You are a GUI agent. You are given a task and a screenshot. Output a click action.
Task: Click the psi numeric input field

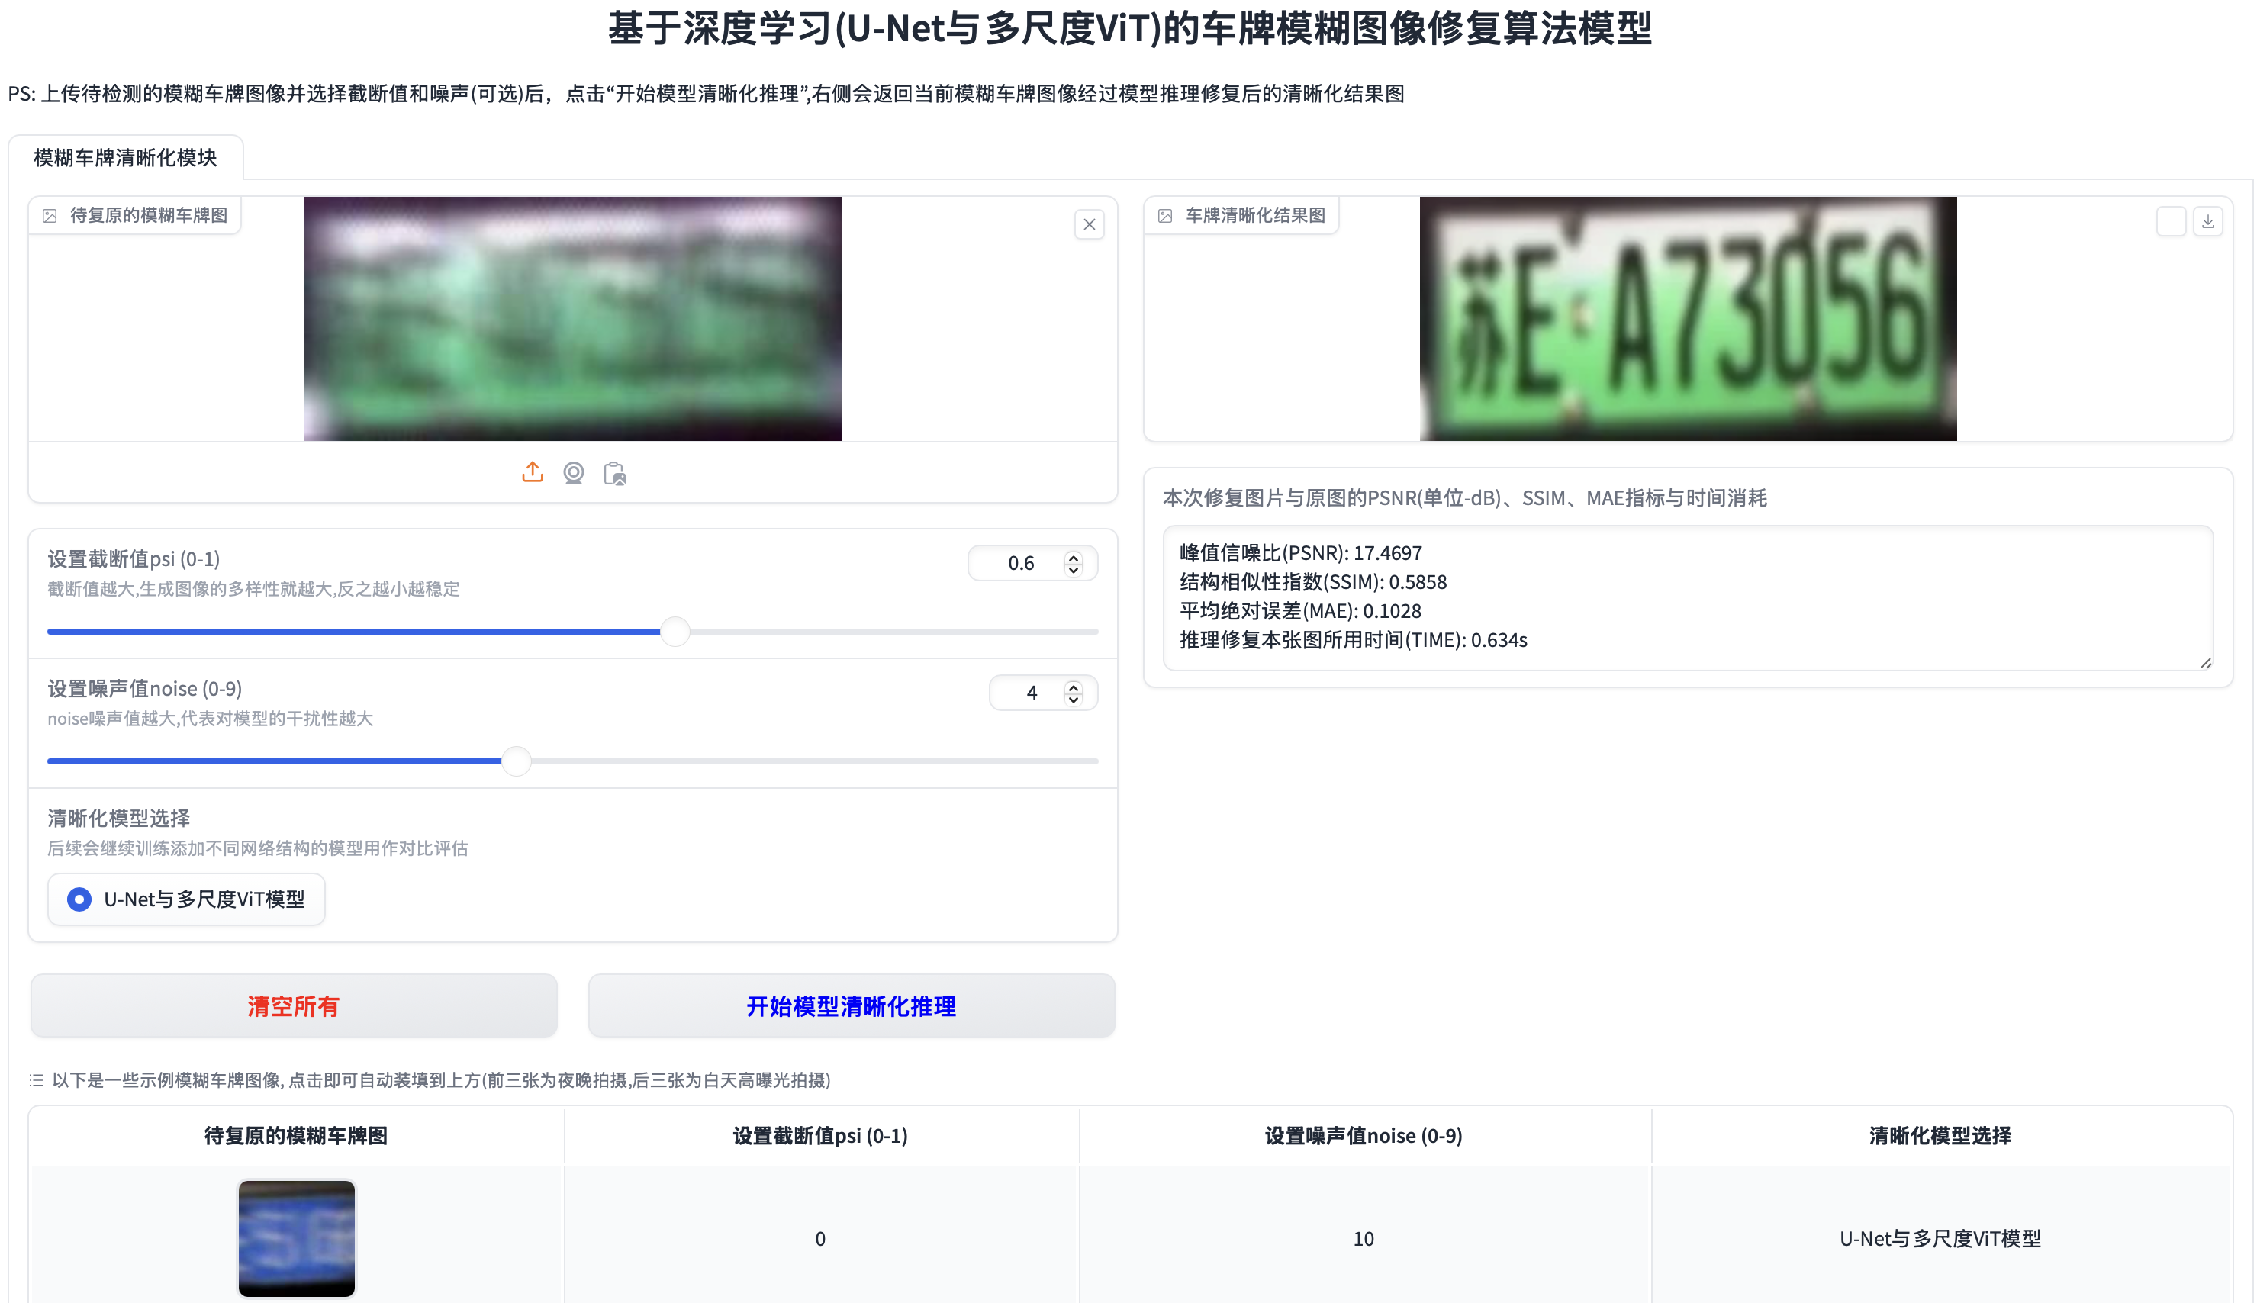(x=1019, y=563)
